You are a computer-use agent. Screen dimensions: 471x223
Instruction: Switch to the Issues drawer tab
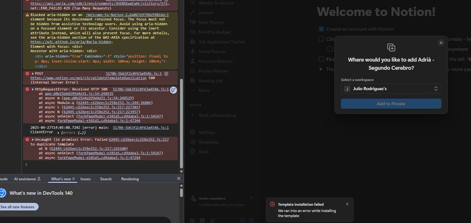tap(86, 179)
